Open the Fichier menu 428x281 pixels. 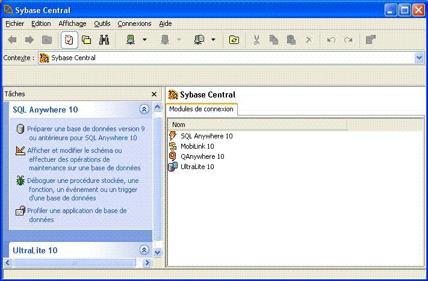14,23
